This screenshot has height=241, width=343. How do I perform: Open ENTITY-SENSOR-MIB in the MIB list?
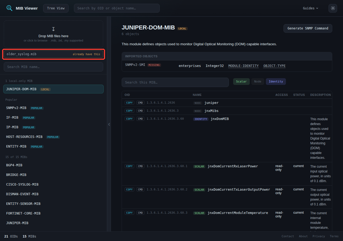coord(53,204)
